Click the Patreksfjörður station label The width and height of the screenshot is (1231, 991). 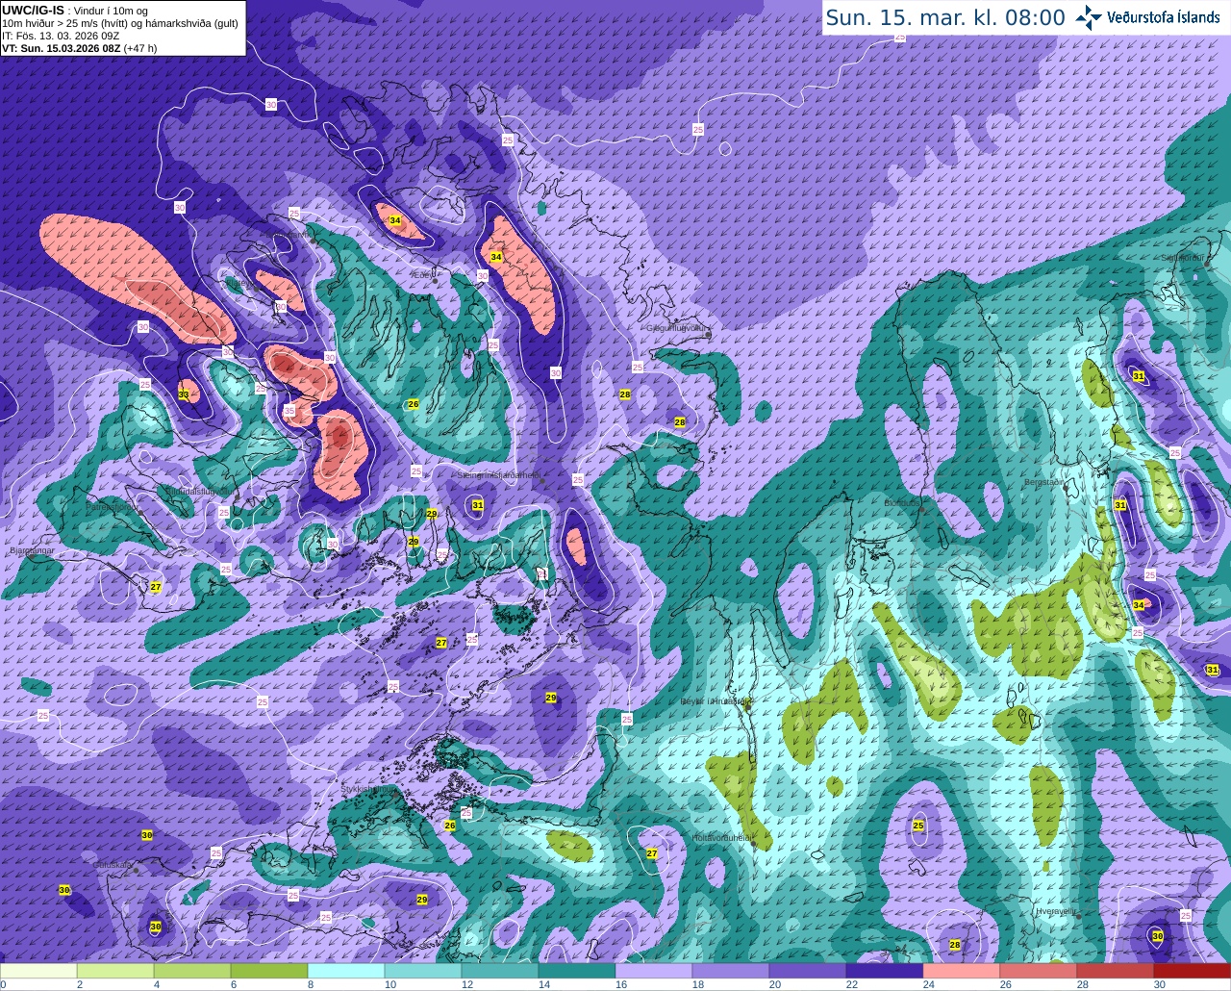click(113, 506)
